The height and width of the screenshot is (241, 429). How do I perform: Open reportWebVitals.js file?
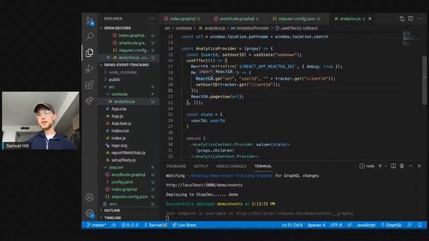tap(128, 153)
